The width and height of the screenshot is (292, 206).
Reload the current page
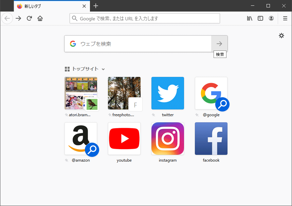click(29, 18)
